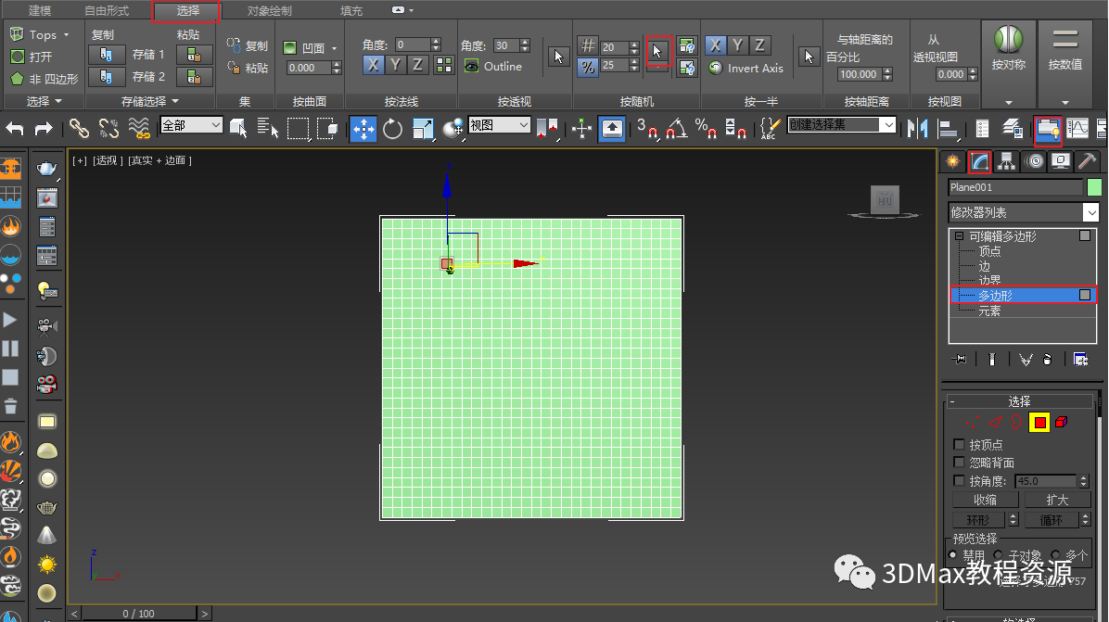Activate the Select Object tool
Screen dimensions: 1109x622
(x=238, y=129)
